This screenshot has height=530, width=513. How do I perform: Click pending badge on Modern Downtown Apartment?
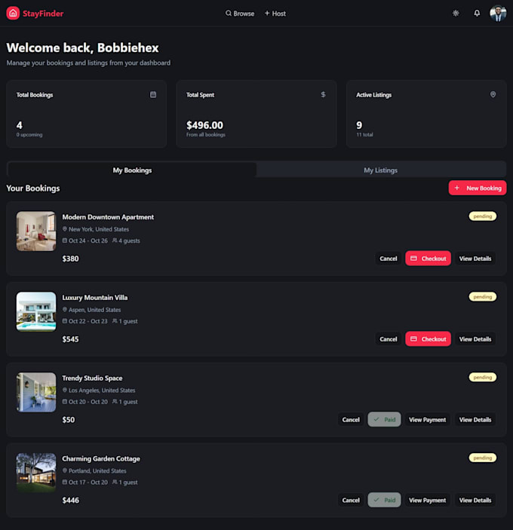[x=483, y=216]
